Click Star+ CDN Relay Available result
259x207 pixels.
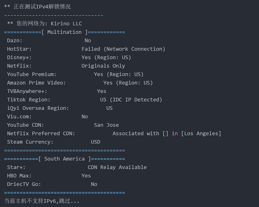tap(117, 167)
